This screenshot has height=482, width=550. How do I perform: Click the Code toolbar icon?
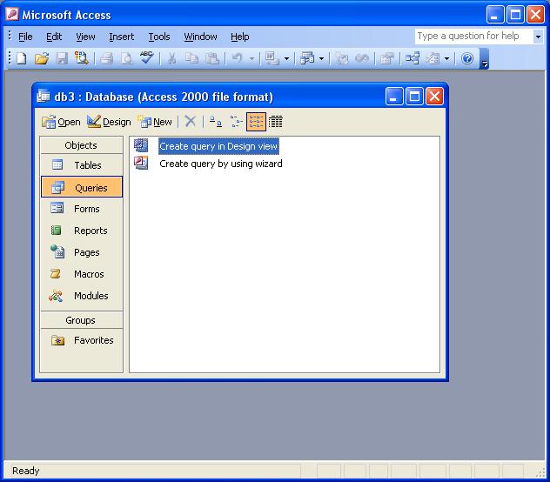(x=342, y=58)
